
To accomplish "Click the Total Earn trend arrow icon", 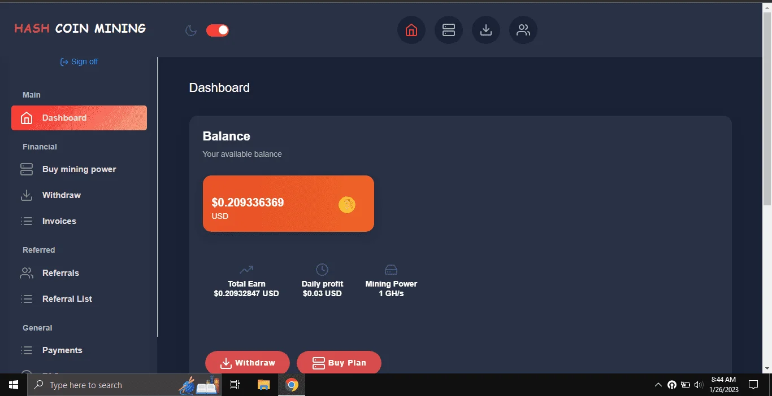I will pos(246,270).
